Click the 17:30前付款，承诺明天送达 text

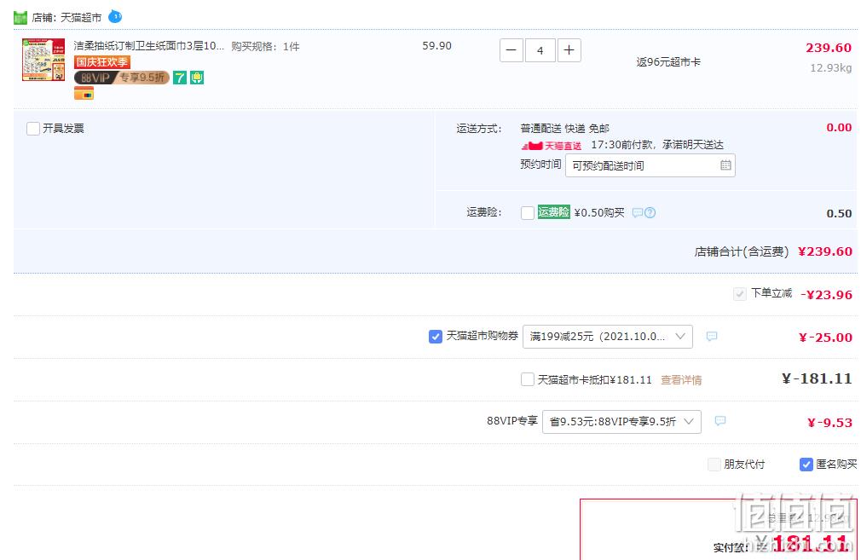click(x=657, y=145)
